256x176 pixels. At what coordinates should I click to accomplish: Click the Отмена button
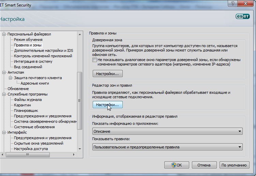204,165
